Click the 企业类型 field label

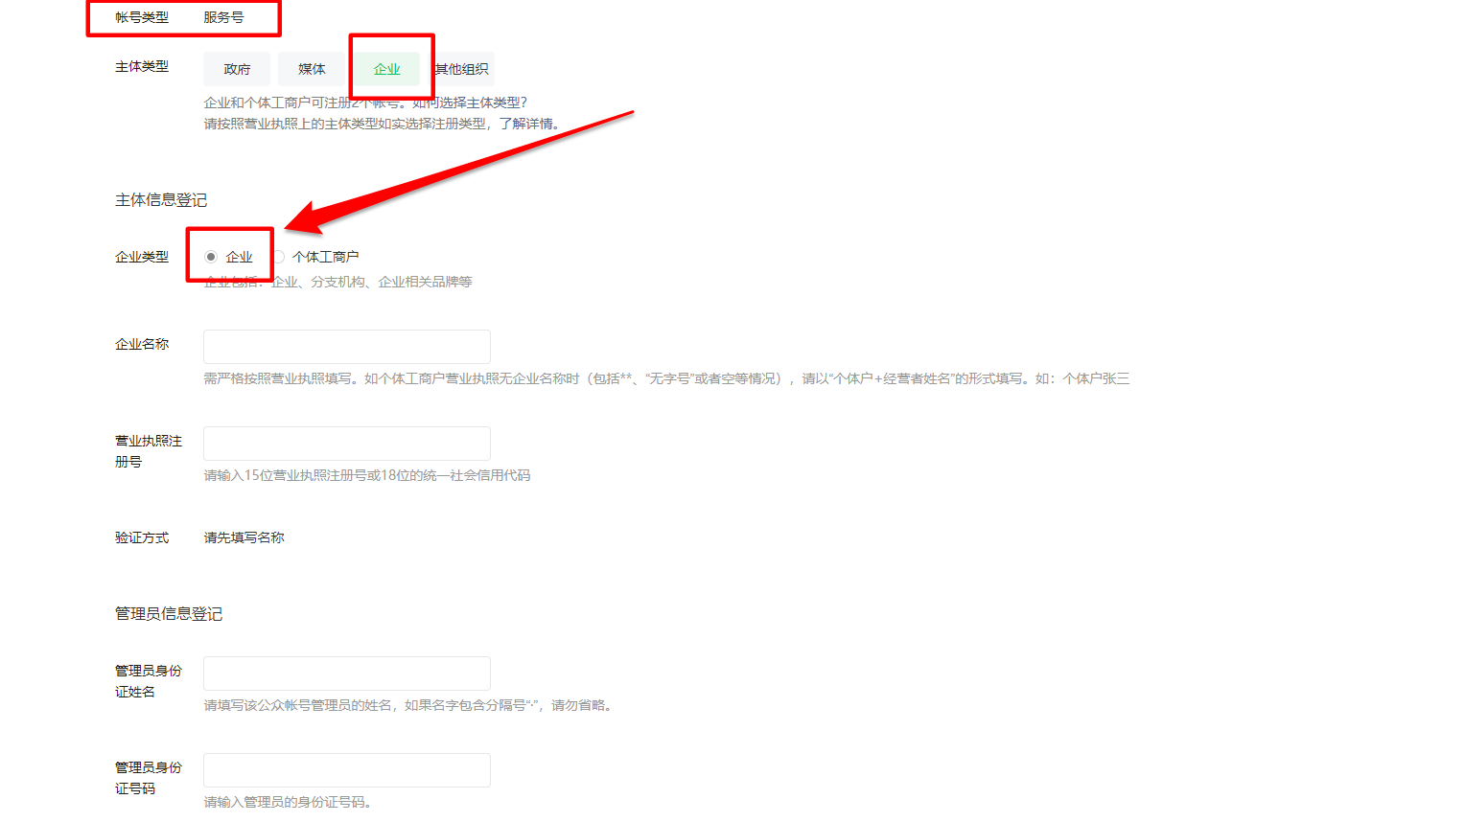click(142, 257)
